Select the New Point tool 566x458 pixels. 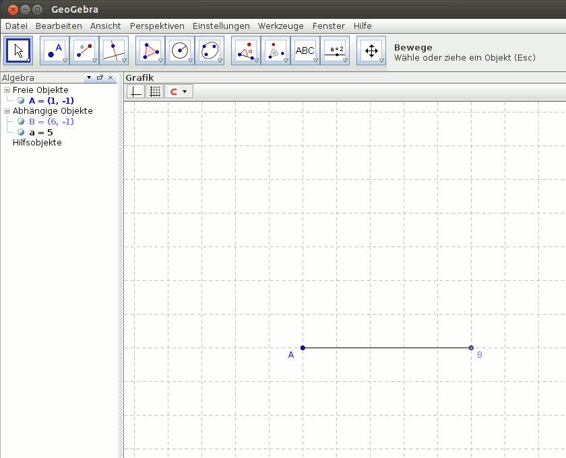point(55,51)
